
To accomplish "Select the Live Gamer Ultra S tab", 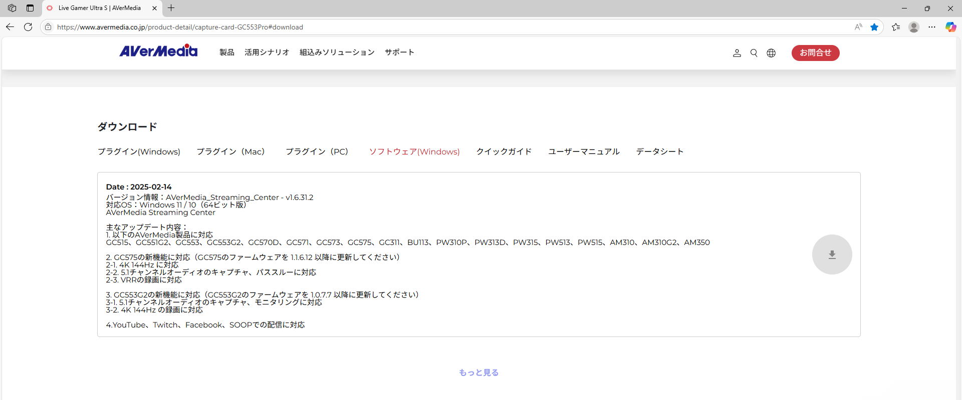I will [102, 8].
